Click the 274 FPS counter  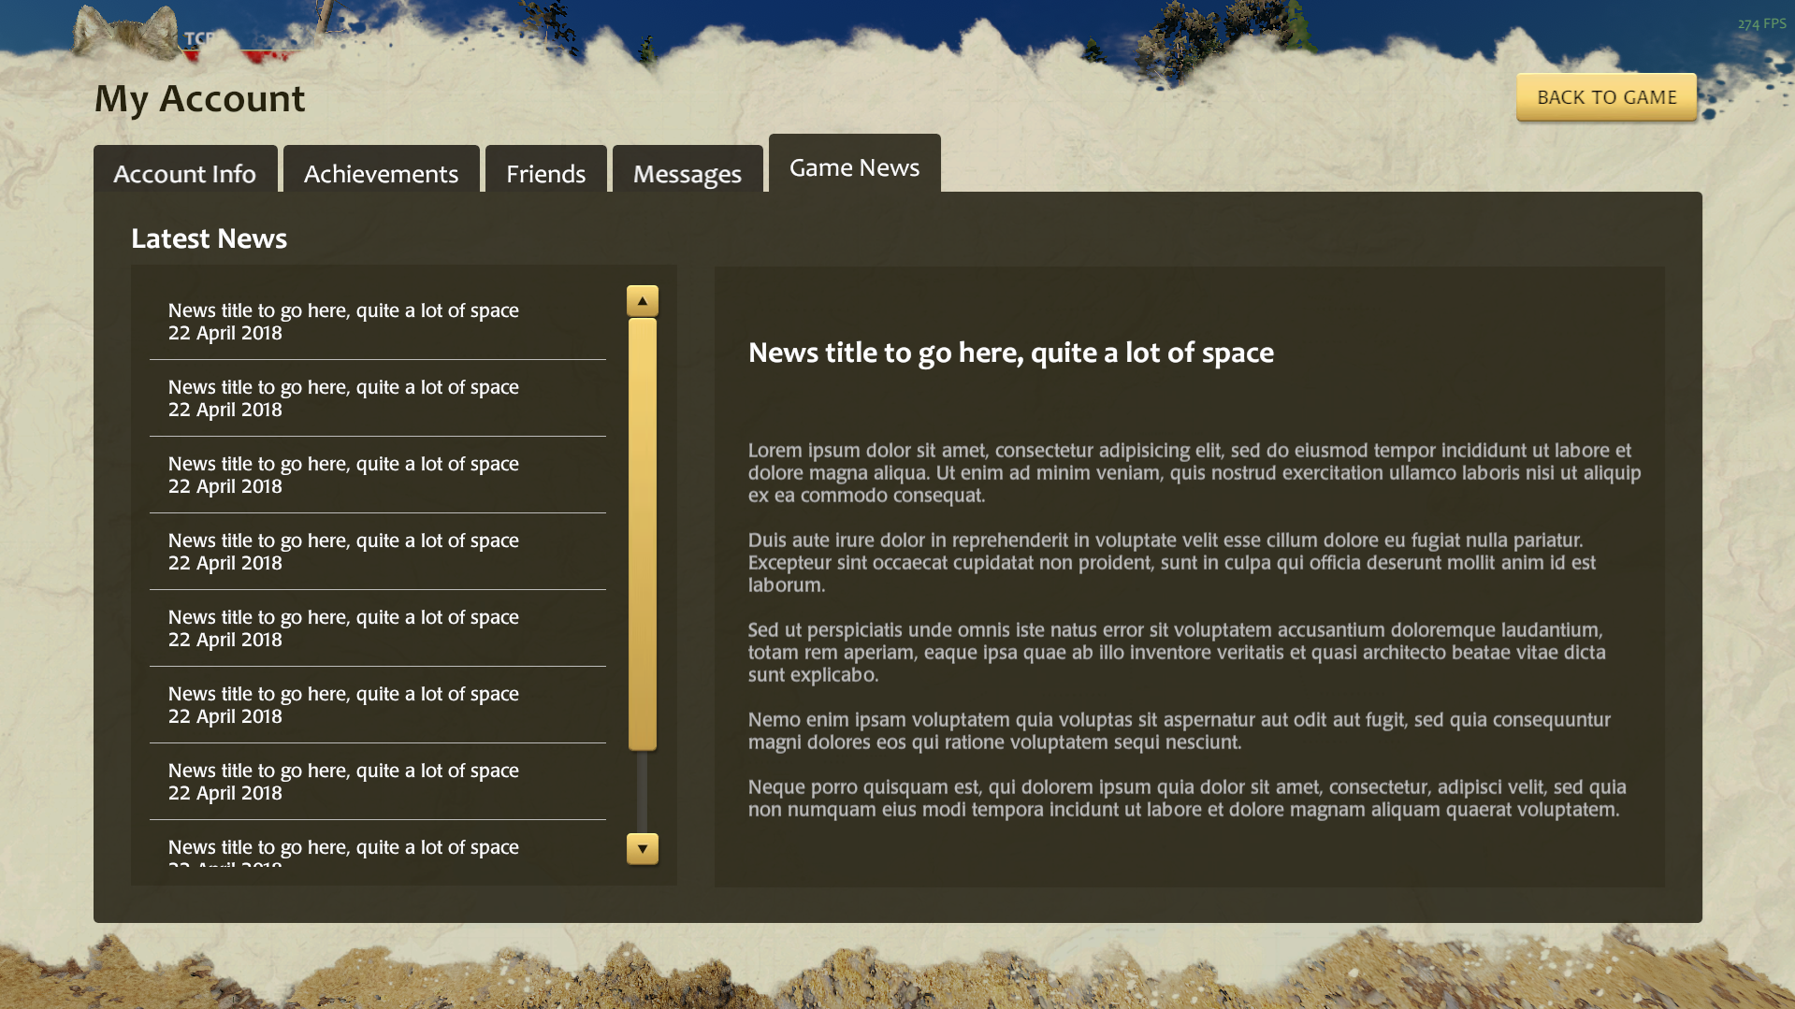coord(1761,23)
